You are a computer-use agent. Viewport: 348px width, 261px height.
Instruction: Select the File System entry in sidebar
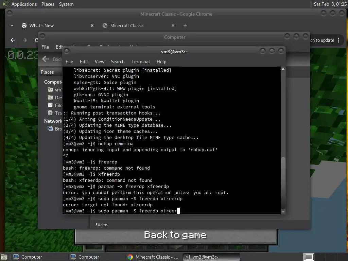55,105
